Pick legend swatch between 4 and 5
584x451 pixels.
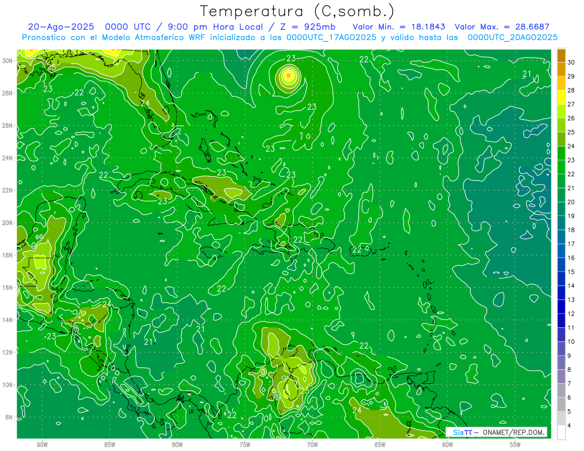561,419
